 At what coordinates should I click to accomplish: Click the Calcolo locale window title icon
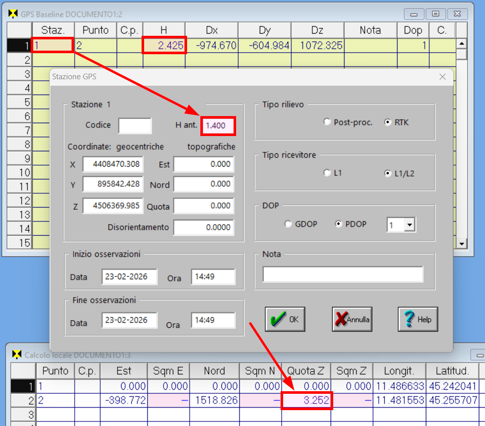click(x=17, y=354)
